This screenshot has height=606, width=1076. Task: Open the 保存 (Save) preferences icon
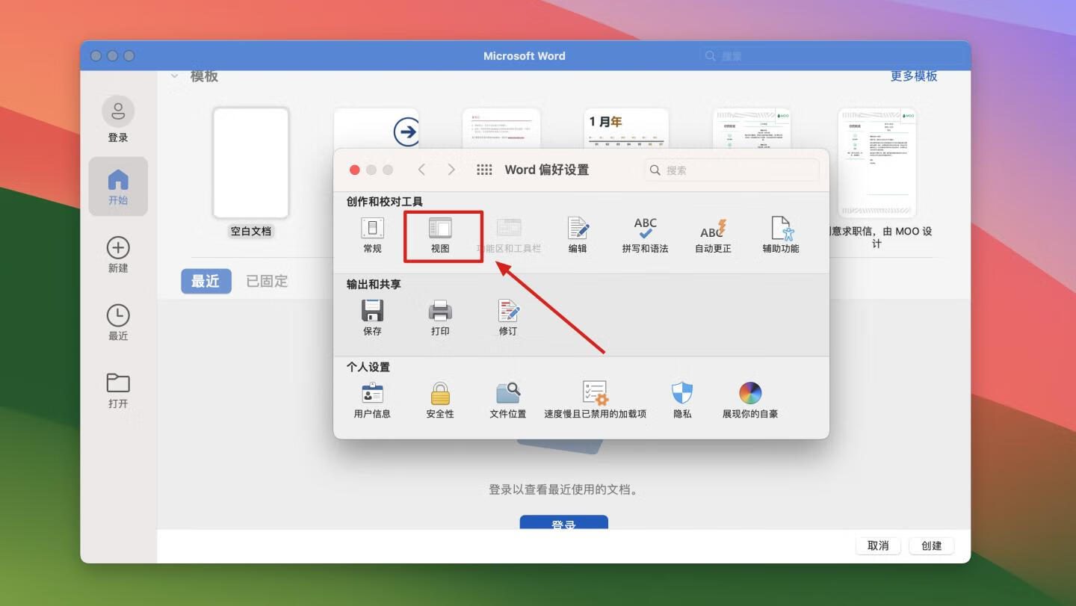coord(372,311)
